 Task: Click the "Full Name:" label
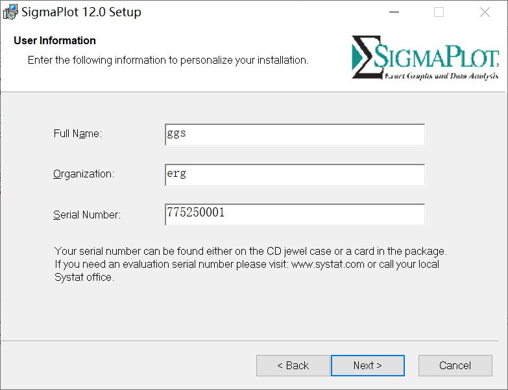[78, 134]
